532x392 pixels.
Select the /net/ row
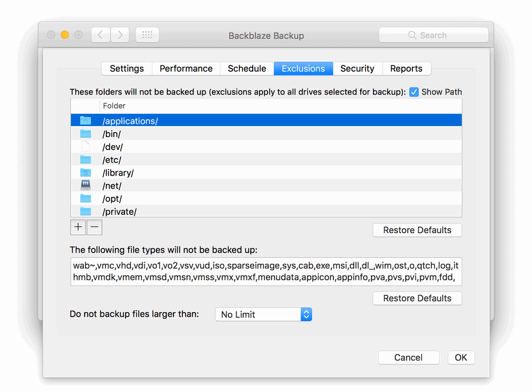pyautogui.click(x=267, y=185)
